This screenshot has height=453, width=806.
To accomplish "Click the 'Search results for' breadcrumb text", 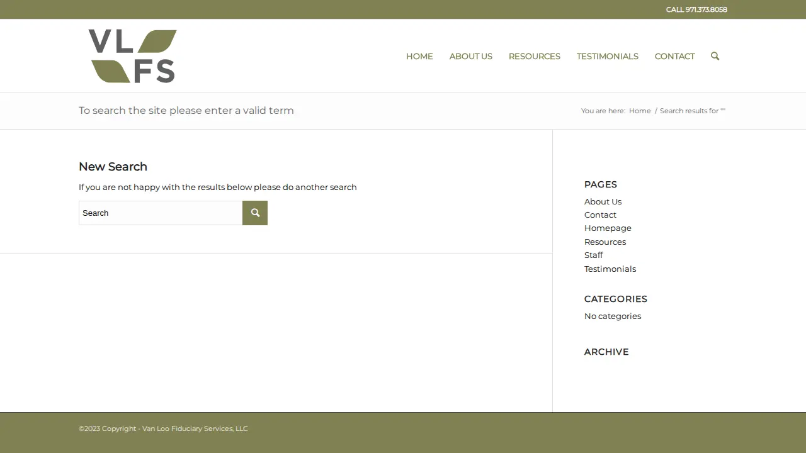I will [693, 111].
